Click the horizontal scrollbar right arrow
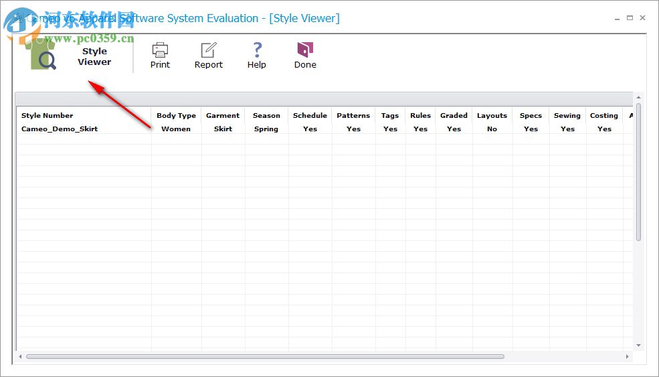Viewport: 659px width, 377px height. [x=627, y=356]
